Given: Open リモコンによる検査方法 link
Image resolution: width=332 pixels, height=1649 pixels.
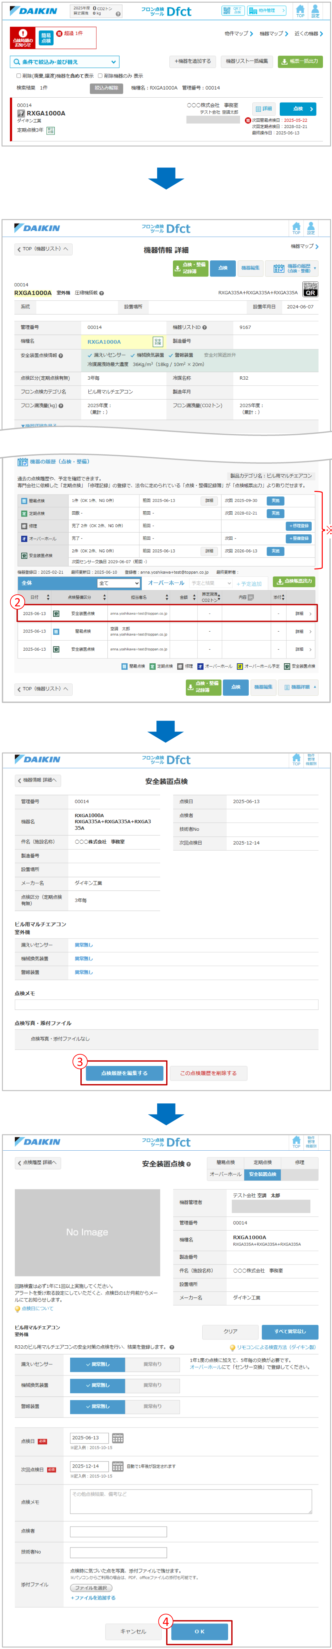Looking at the screenshot, I should pyautogui.click(x=273, y=1348).
